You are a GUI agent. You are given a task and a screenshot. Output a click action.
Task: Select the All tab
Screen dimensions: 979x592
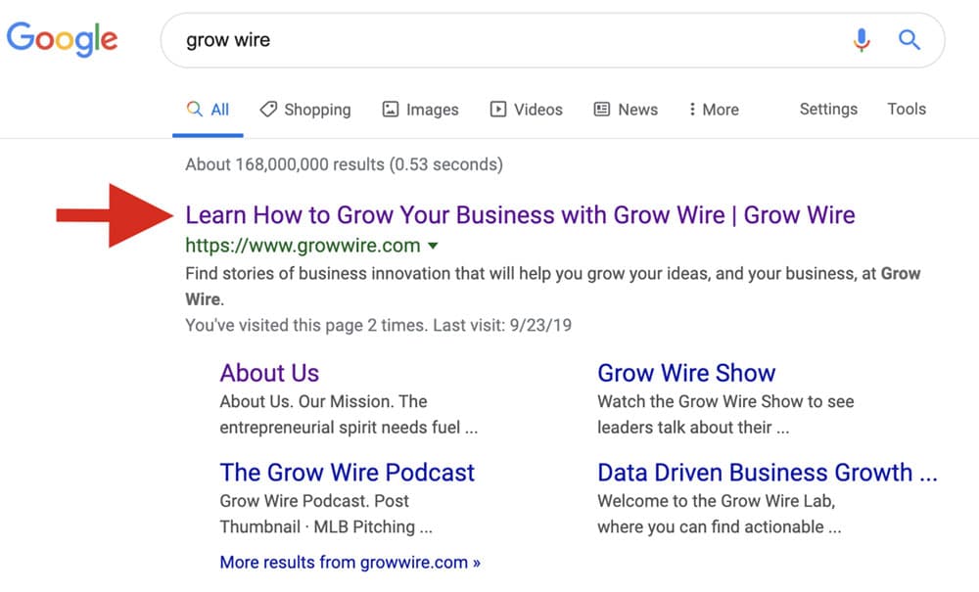[208, 110]
